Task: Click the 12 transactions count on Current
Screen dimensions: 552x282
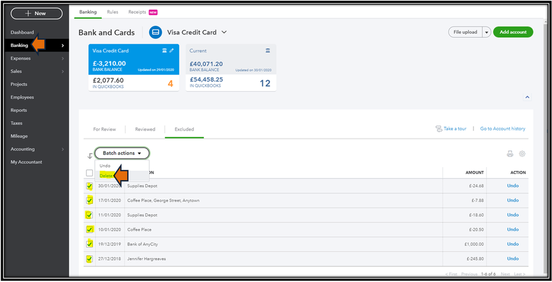Action: (x=265, y=83)
